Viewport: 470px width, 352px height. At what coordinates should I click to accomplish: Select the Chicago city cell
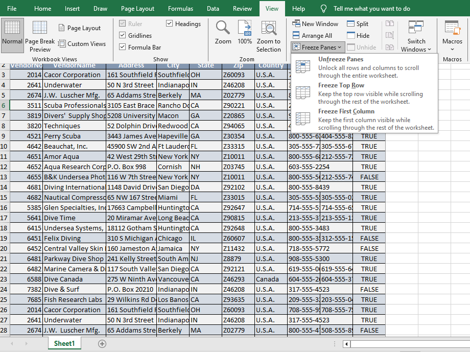(173, 239)
